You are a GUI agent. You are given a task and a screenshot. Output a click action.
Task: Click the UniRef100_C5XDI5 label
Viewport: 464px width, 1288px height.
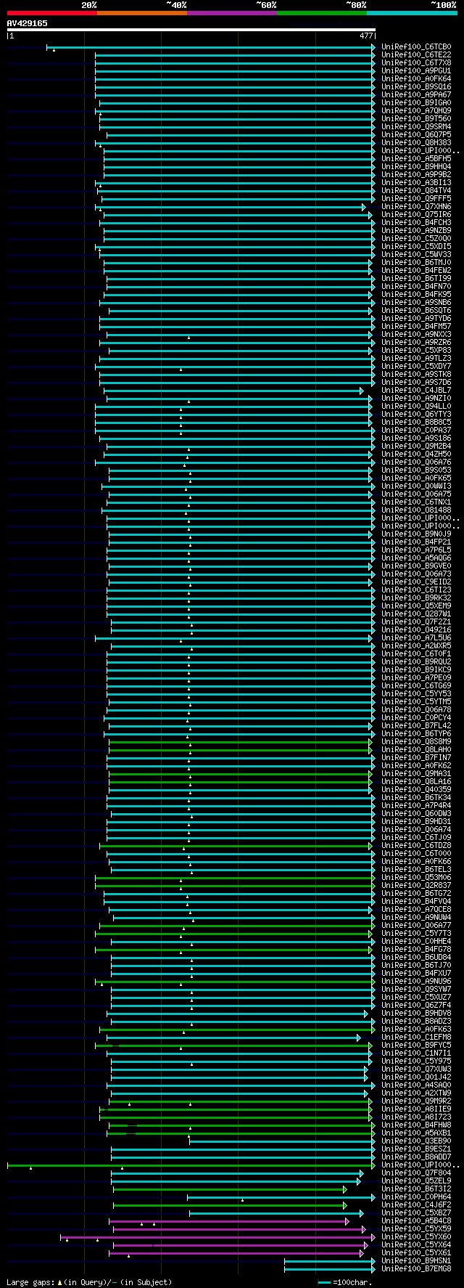(416, 247)
